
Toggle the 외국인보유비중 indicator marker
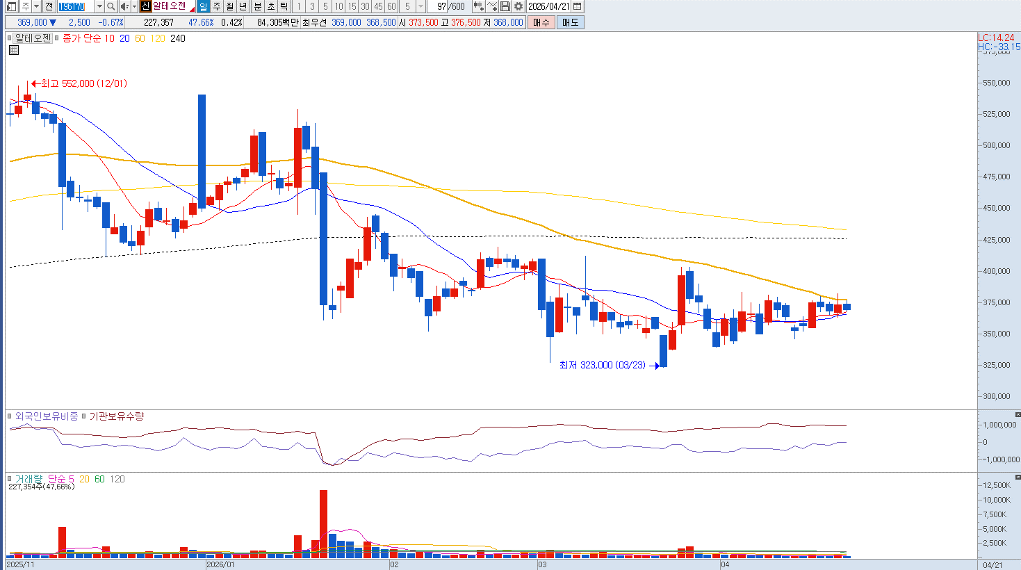click(10, 416)
